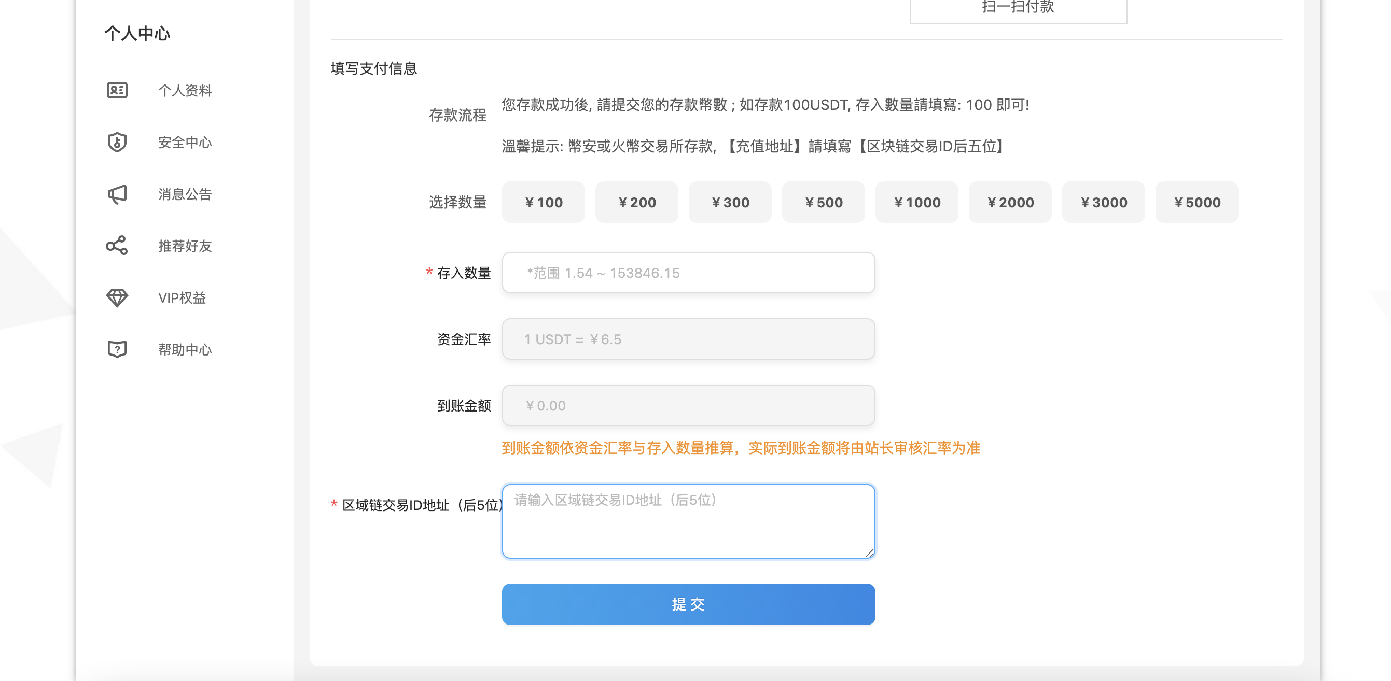Choose the ¥3000 amount option
This screenshot has height=681, width=1391.
click(x=1104, y=202)
